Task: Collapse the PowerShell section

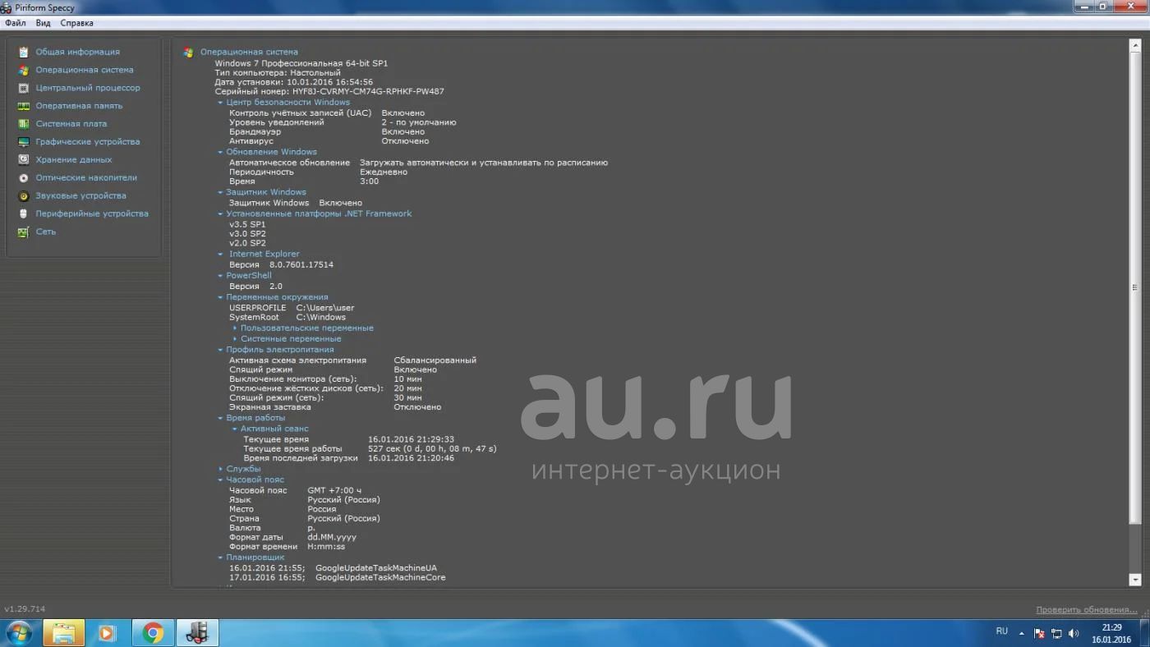Action: [x=220, y=276]
